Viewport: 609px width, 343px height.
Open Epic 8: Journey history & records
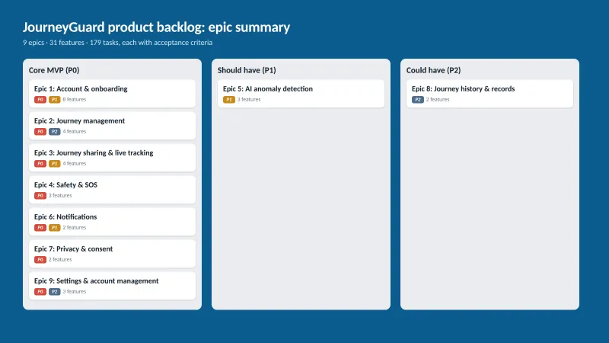[489, 94]
